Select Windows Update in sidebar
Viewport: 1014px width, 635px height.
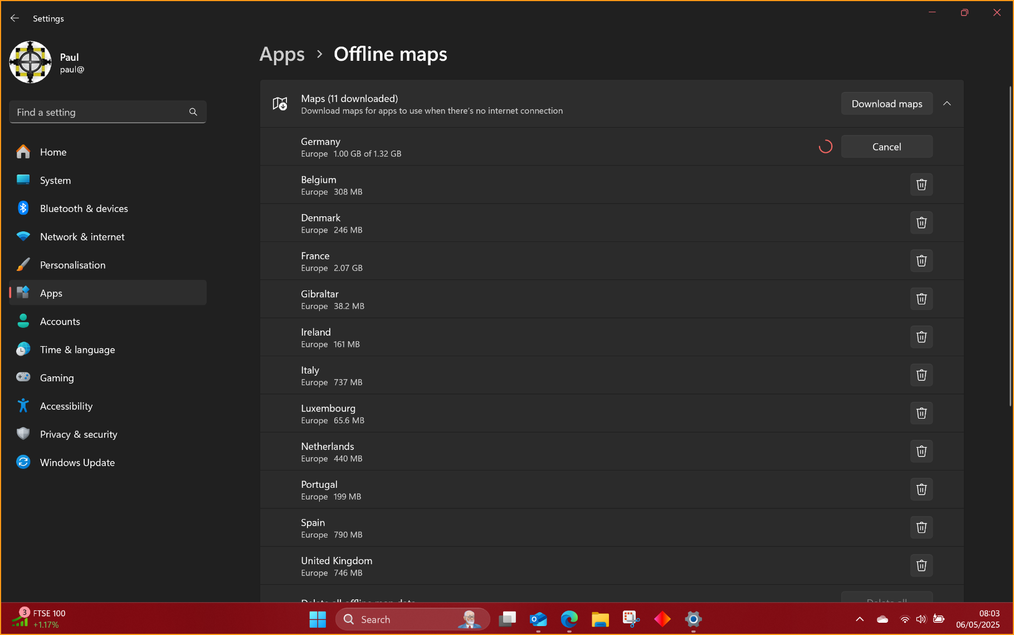[77, 463]
